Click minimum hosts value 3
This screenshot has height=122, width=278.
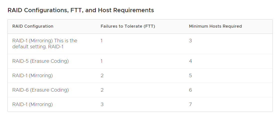(x=190, y=41)
